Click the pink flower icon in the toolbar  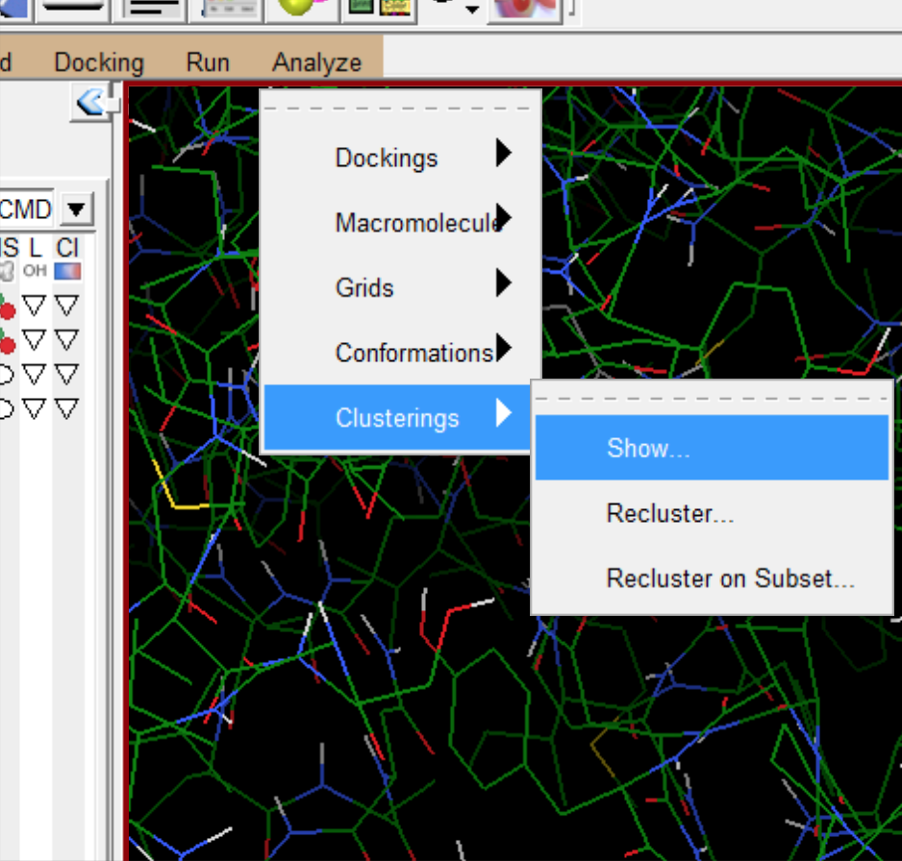click(x=524, y=8)
